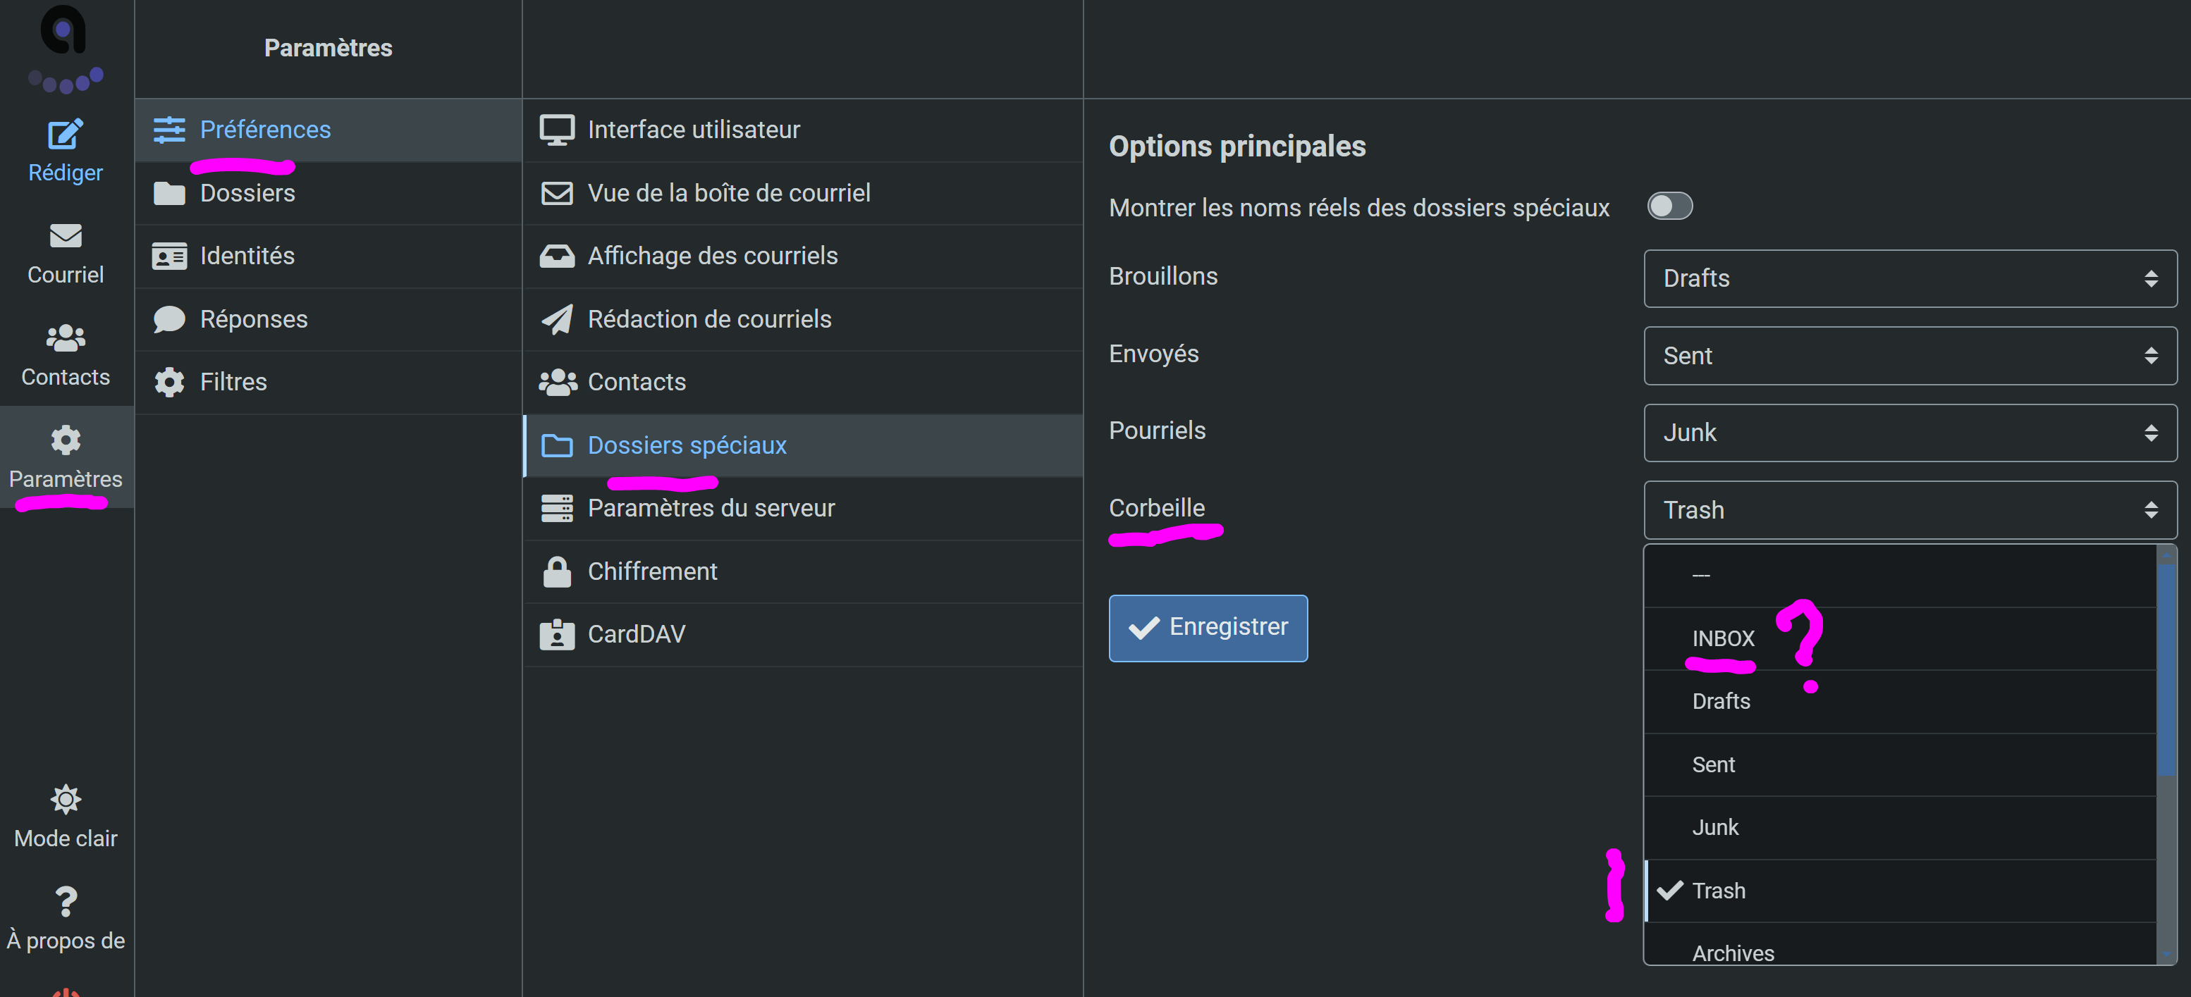The image size is (2191, 997).
Task: Click the Rédiger compose icon
Action: pyautogui.click(x=66, y=135)
